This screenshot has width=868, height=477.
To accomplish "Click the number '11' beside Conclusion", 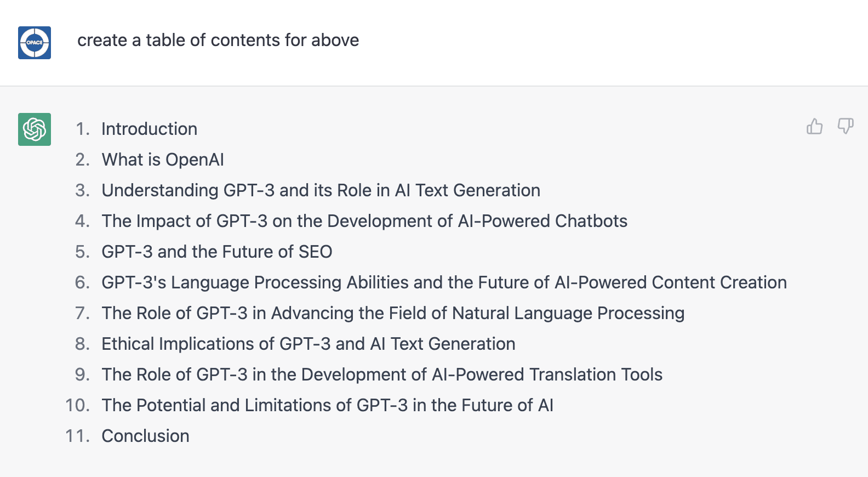I will (x=77, y=436).
